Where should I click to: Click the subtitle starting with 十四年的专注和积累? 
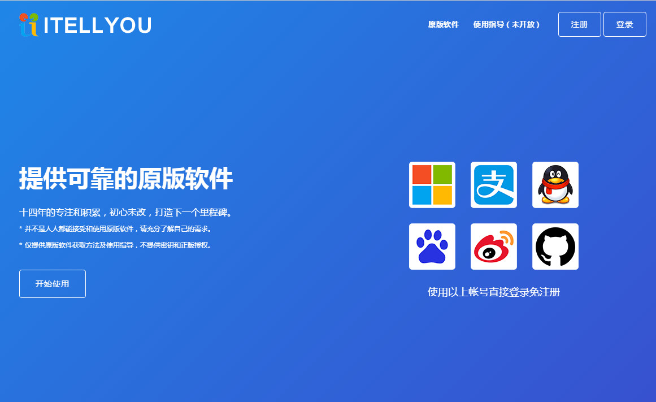coord(126,213)
